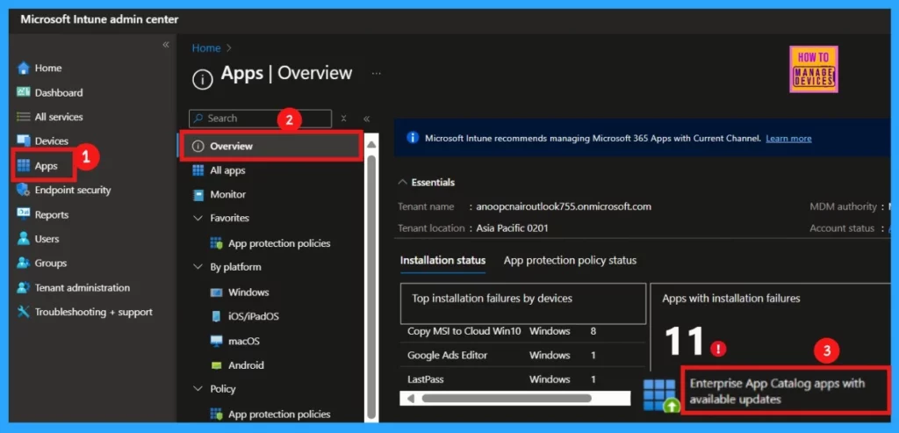Click Home breadcrumb link

point(205,48)
